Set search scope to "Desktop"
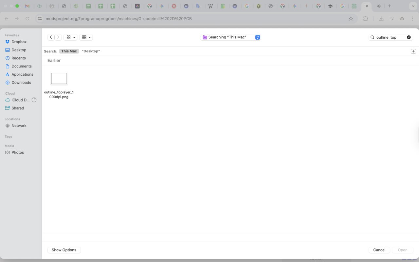The image size is (419, 262). [91, 51]
